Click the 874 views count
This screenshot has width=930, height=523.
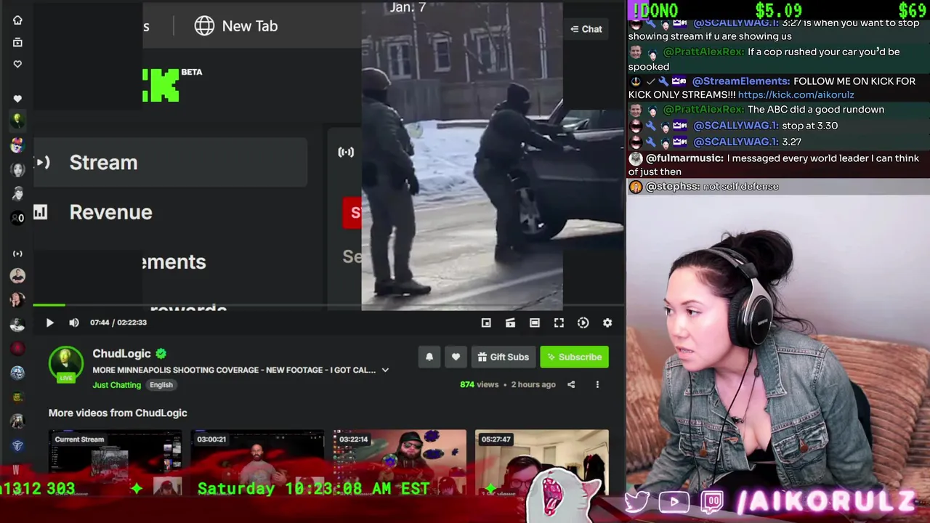point(479,384)
